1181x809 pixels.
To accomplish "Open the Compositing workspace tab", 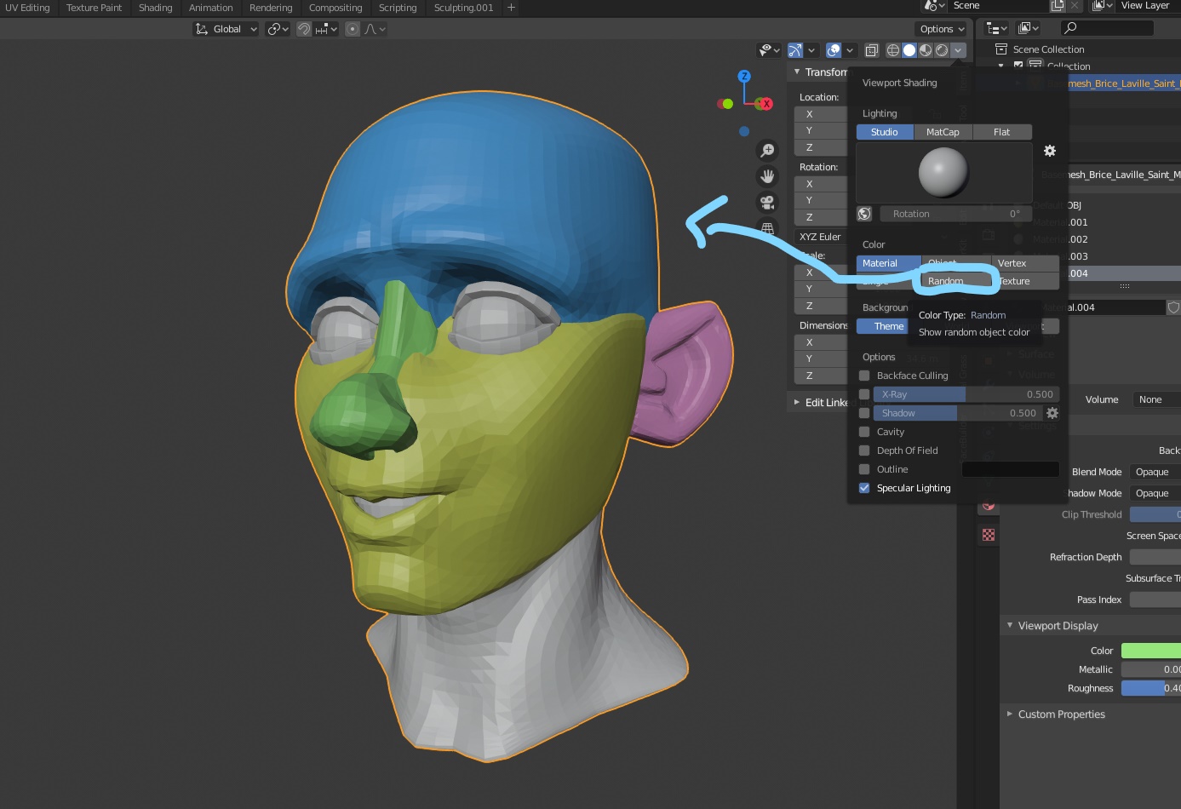I will (x=335, y=8).
